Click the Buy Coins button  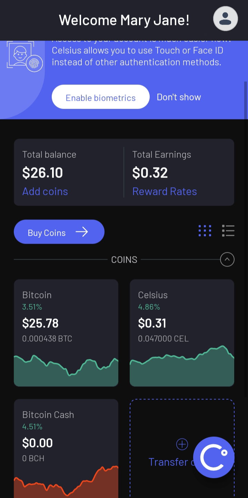pos(59,232)
